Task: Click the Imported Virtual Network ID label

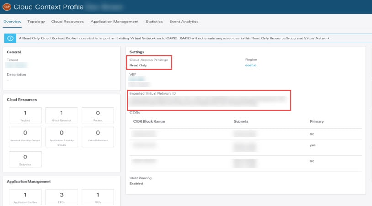Action: [153, 93]
